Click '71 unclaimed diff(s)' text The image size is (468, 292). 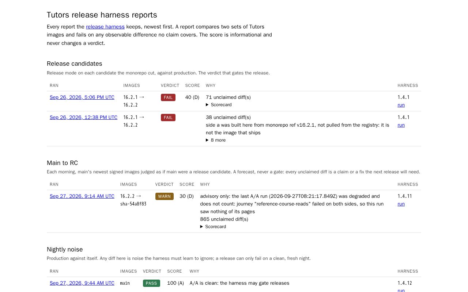[228, 97]
